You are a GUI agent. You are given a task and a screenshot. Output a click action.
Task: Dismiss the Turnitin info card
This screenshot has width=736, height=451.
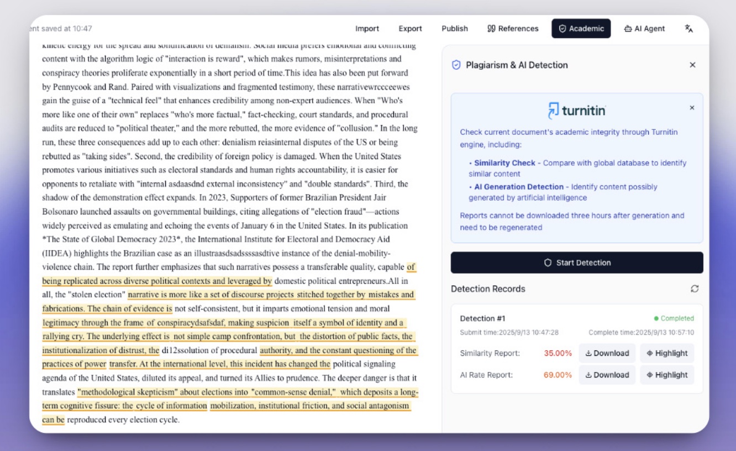pos(692,108)
